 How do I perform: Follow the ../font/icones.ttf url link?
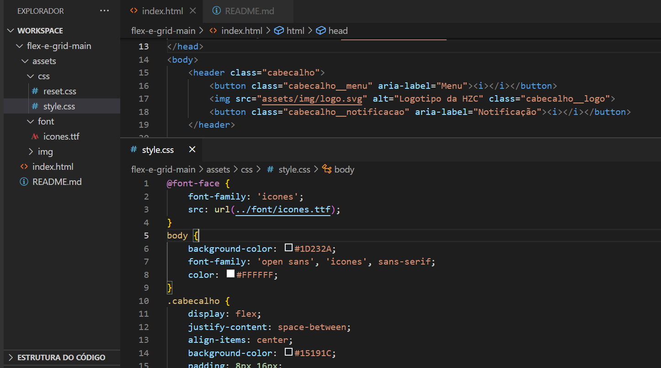click(283, 210)
